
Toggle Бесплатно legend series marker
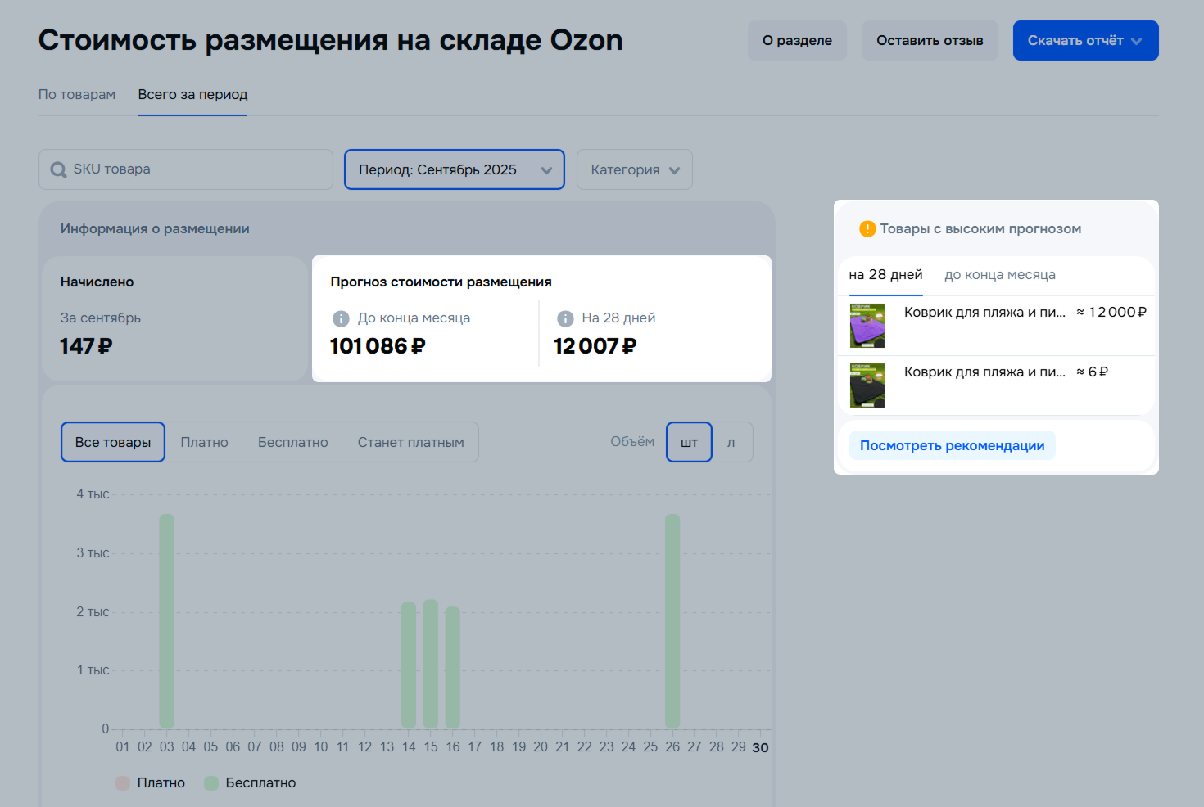click(x=211, y=783)
